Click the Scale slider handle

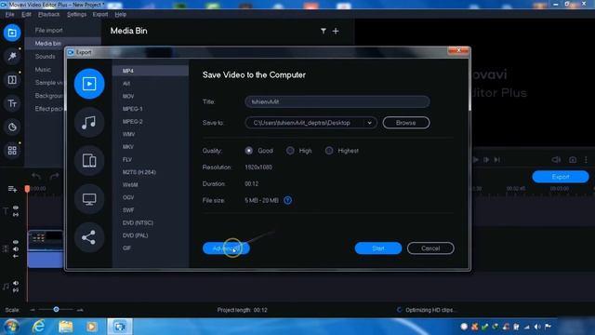point(56,310)
